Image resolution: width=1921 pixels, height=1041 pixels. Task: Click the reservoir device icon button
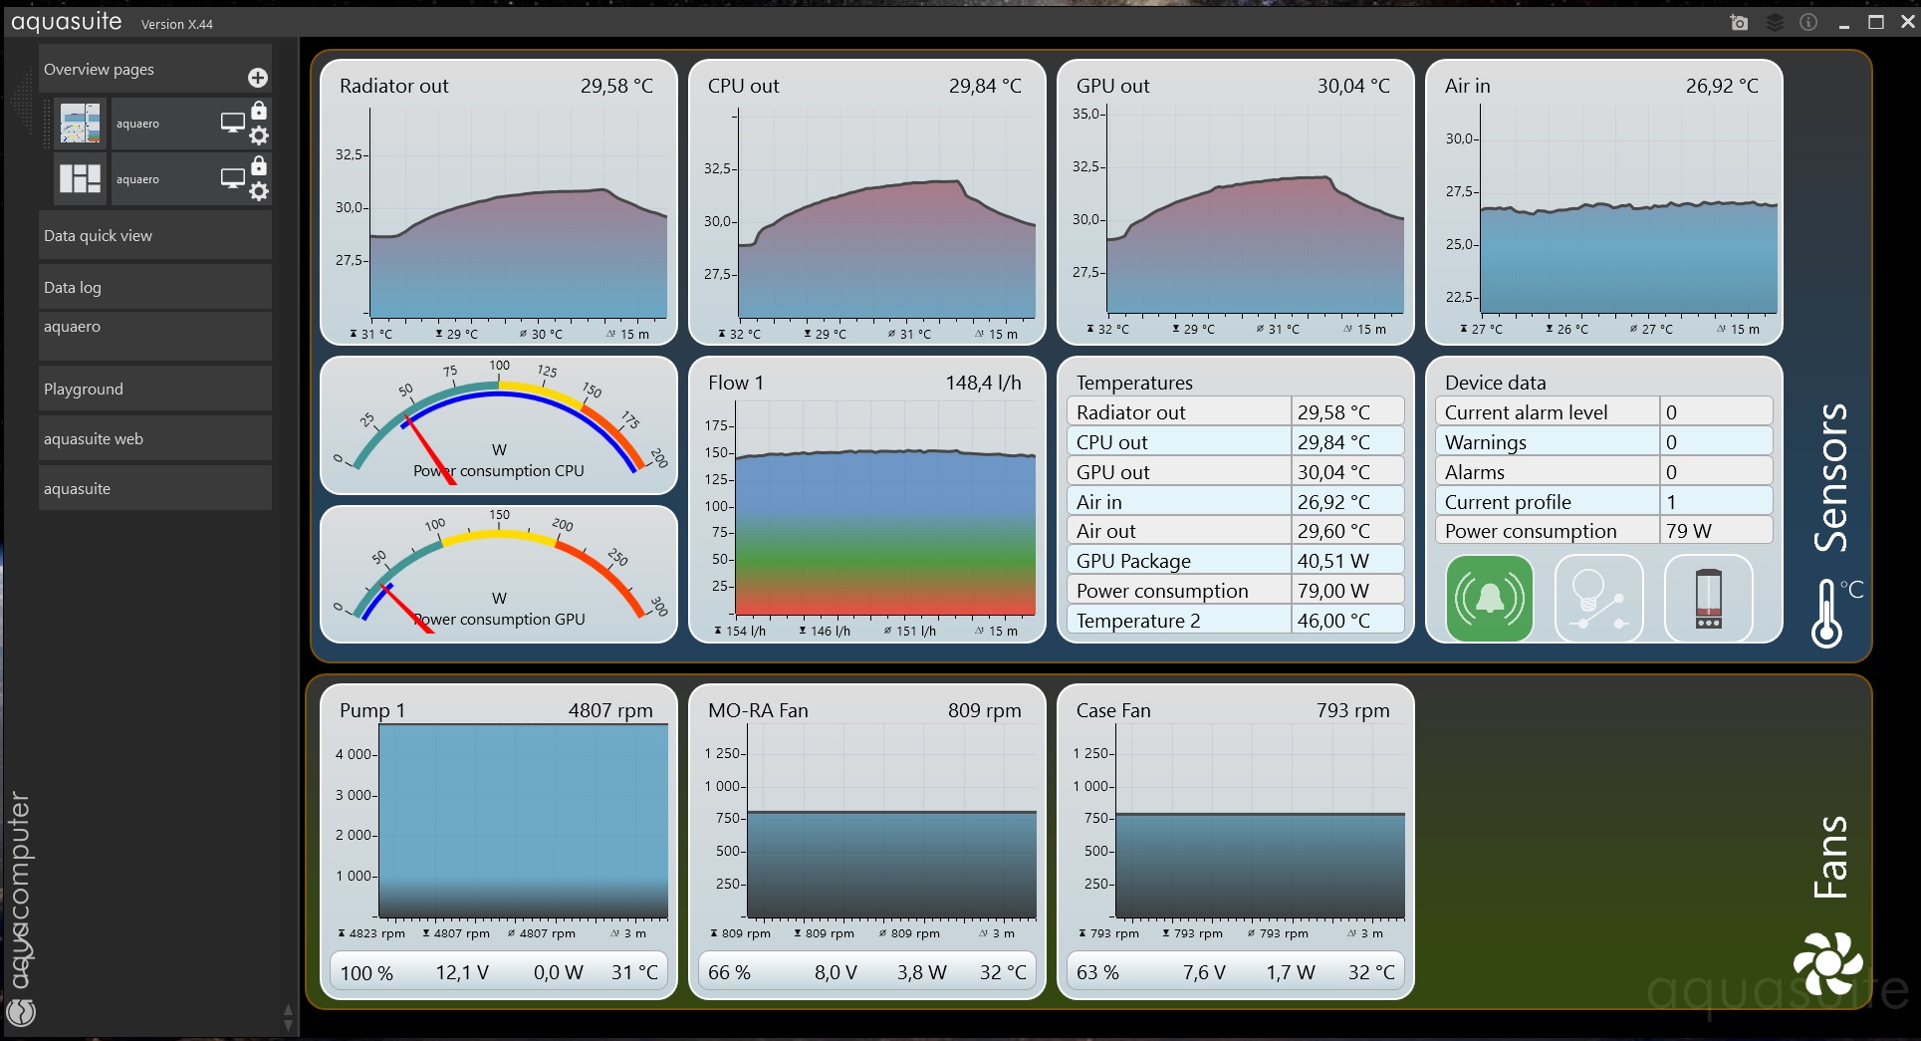[x=1708, y=599]
